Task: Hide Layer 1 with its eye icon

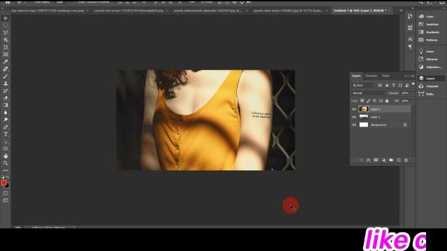Action: click(354, 117)
